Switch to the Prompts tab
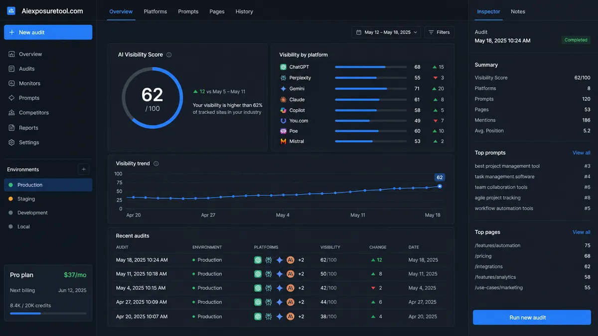The width and height of the screenshot is (598, 336). (188, 11)
